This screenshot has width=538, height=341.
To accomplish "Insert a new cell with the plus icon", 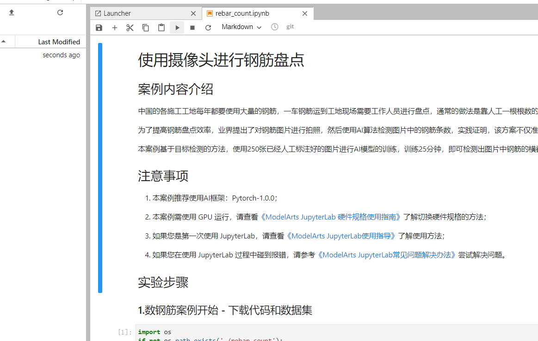I will coord(115,28).
